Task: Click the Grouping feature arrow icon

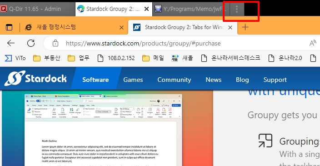Action: coord(265,141)
